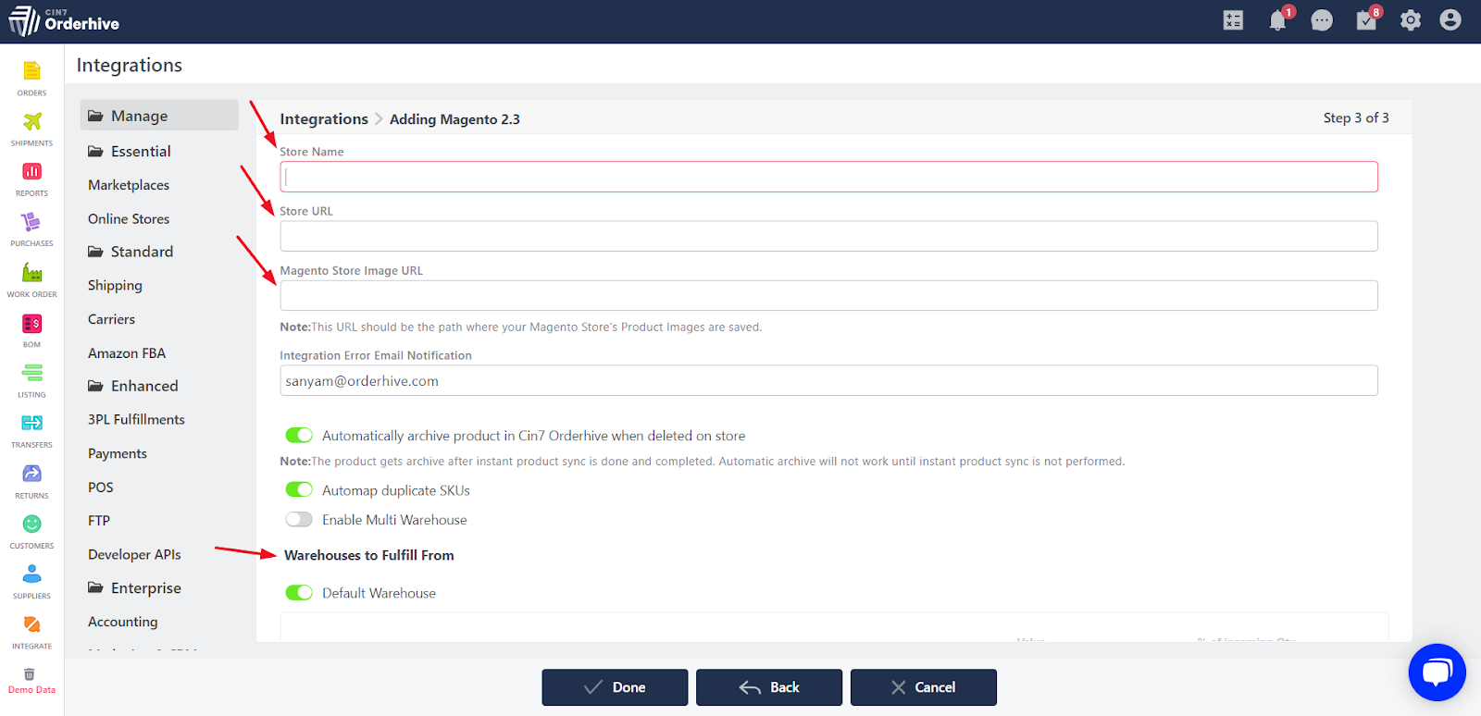Select the Customers sidebar icon

[31, 524]
